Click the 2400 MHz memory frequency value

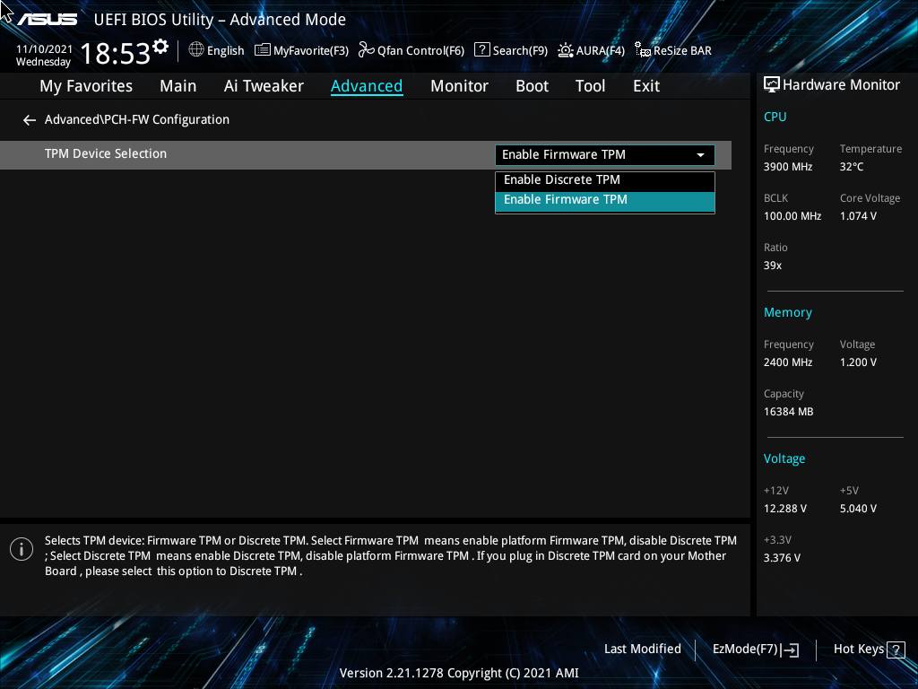[787, 362]
